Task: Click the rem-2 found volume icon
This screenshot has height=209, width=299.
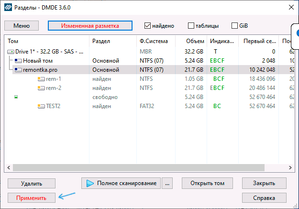Action: (41, 88)
